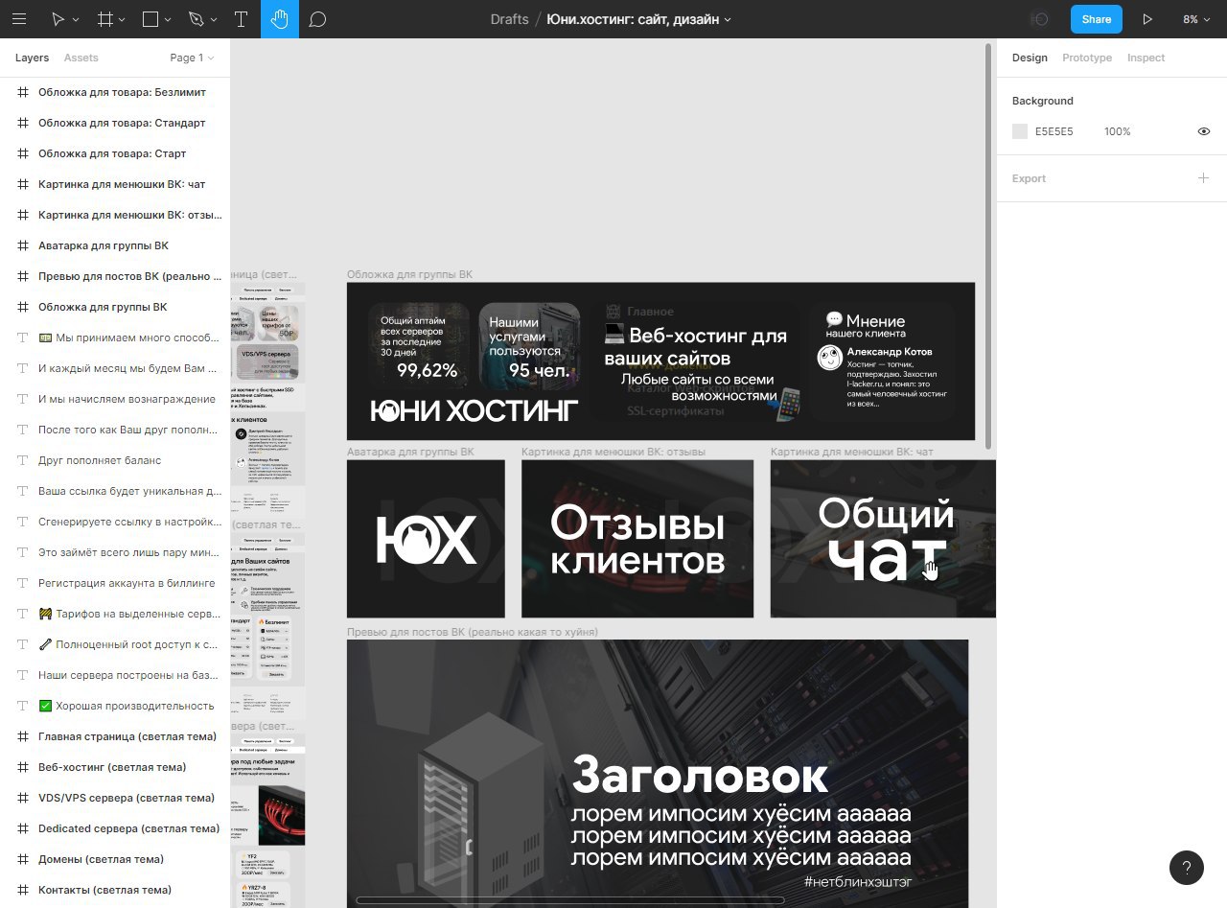
Task: Click text icon of Друг пополняет баланс layer
Action: 23,460
